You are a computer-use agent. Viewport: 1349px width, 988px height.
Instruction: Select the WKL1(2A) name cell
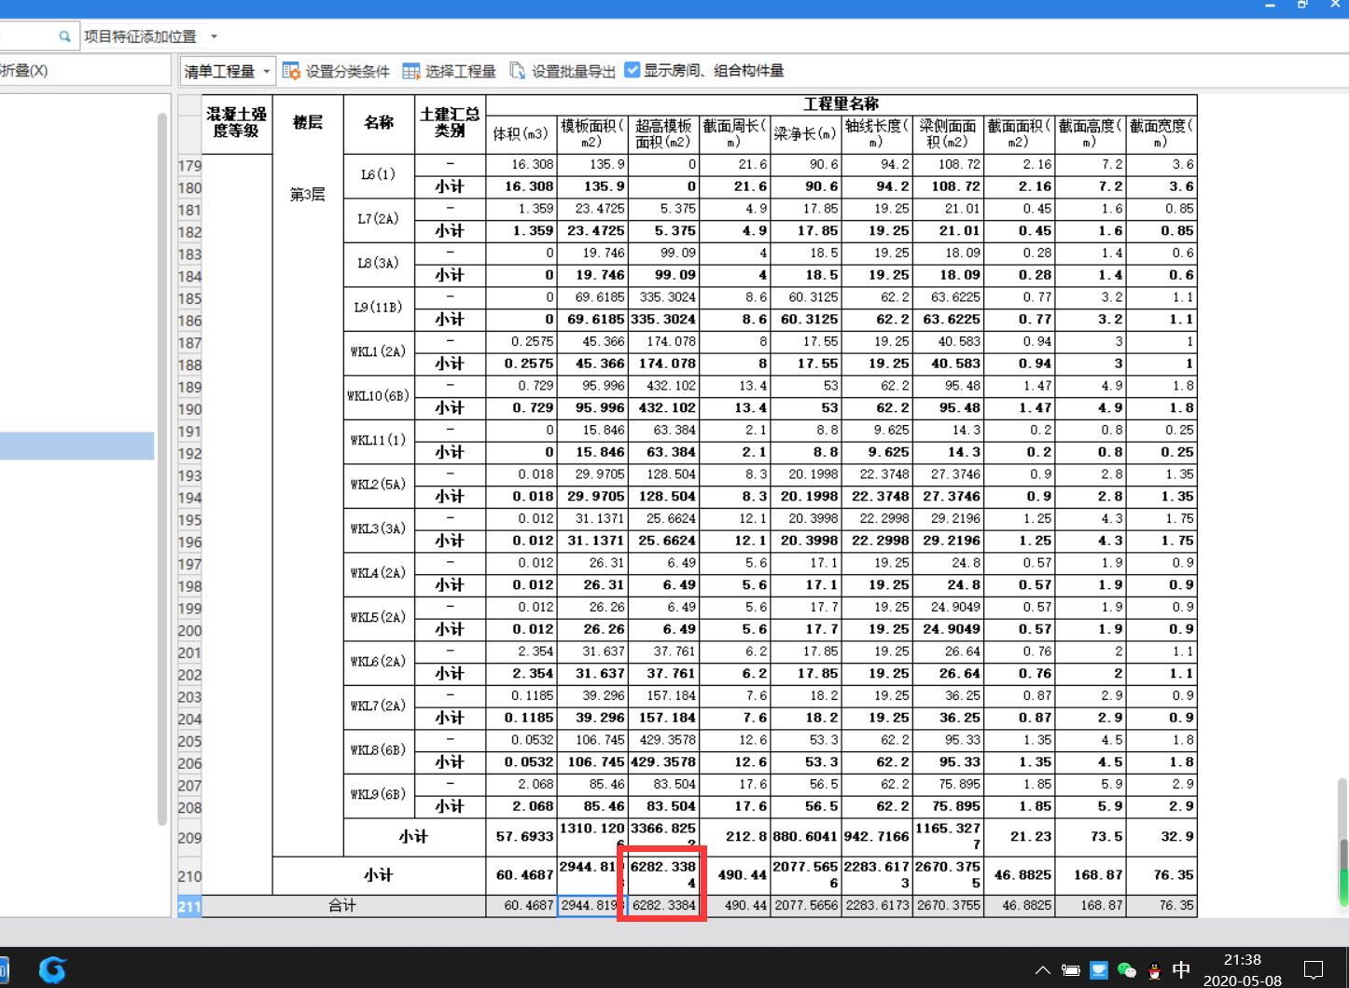click(379, 352)
